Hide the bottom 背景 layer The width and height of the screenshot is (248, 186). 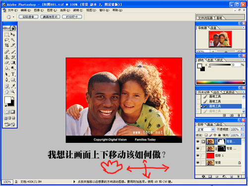point(198,163)
